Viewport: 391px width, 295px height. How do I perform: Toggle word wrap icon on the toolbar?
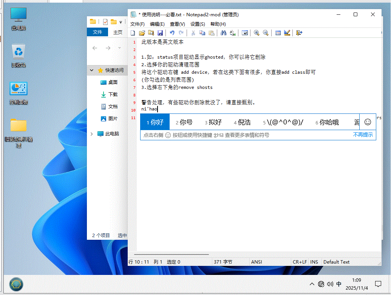[x=245, y=33]
